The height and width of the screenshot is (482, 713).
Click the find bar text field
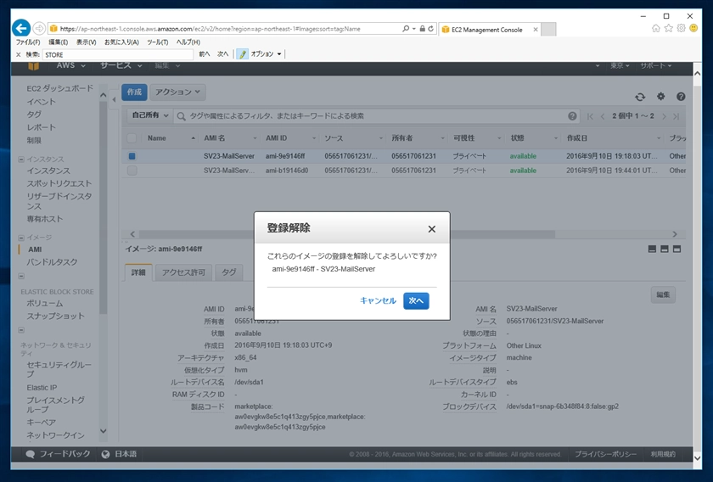tap(118, 54)
